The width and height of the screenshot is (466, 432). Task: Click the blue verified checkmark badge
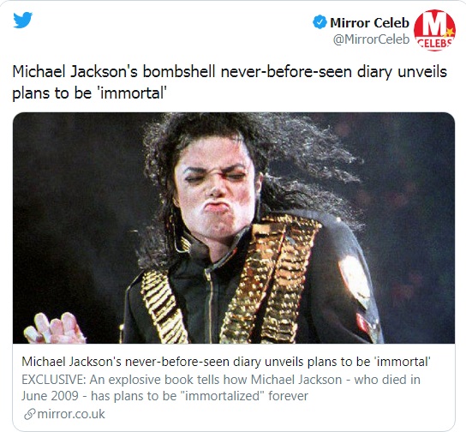(320, 22)
